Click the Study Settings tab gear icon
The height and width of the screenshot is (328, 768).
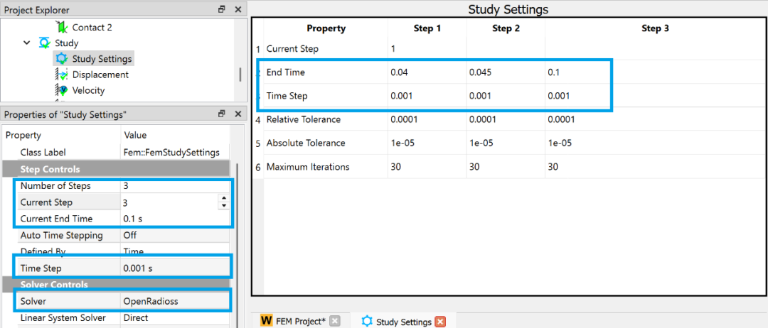click(367, 321)
